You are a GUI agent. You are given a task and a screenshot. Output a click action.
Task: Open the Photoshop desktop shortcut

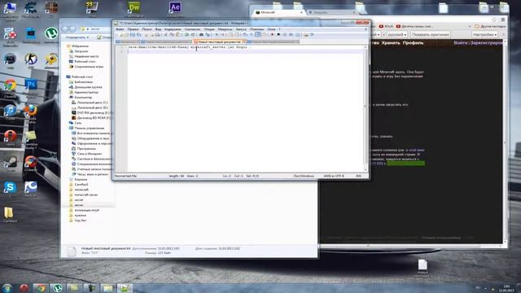pyautogui.click(x=31, y=85)
